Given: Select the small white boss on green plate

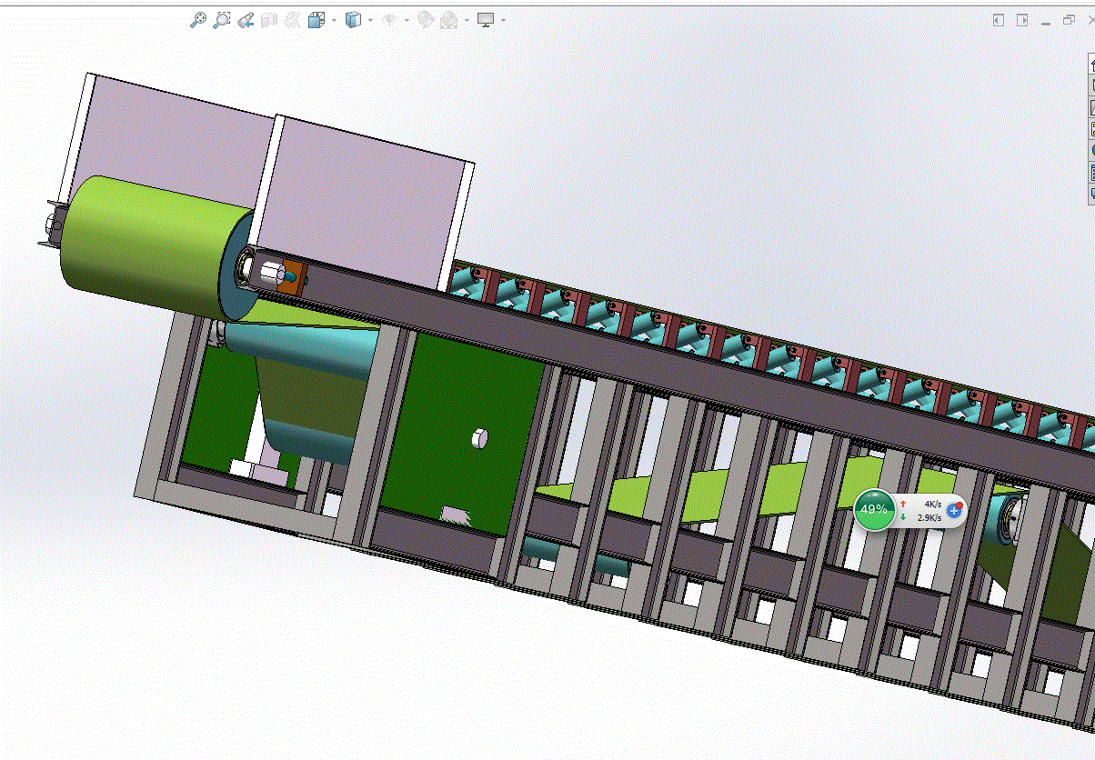Looking at the screenshot, I should tap(478, 439).
